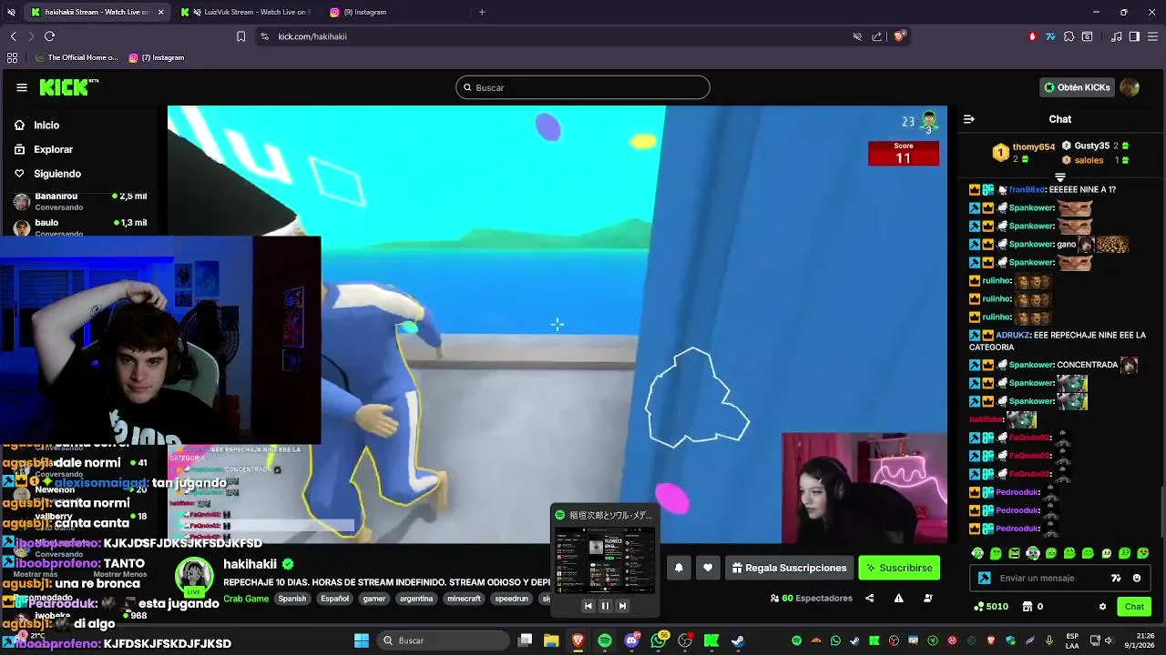Image resolution: width=1166 pixels, height=655 pixels.
Task: Click the bell notifications icon
Action: point(679,568)
